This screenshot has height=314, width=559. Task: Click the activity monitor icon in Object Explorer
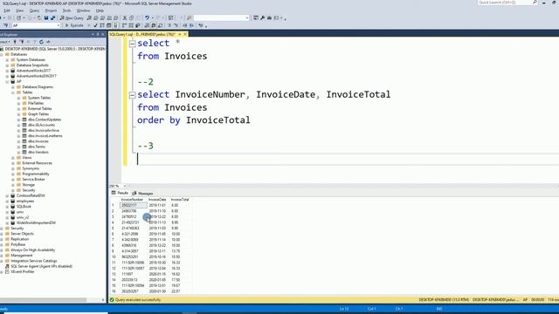[x=48, y=42]
